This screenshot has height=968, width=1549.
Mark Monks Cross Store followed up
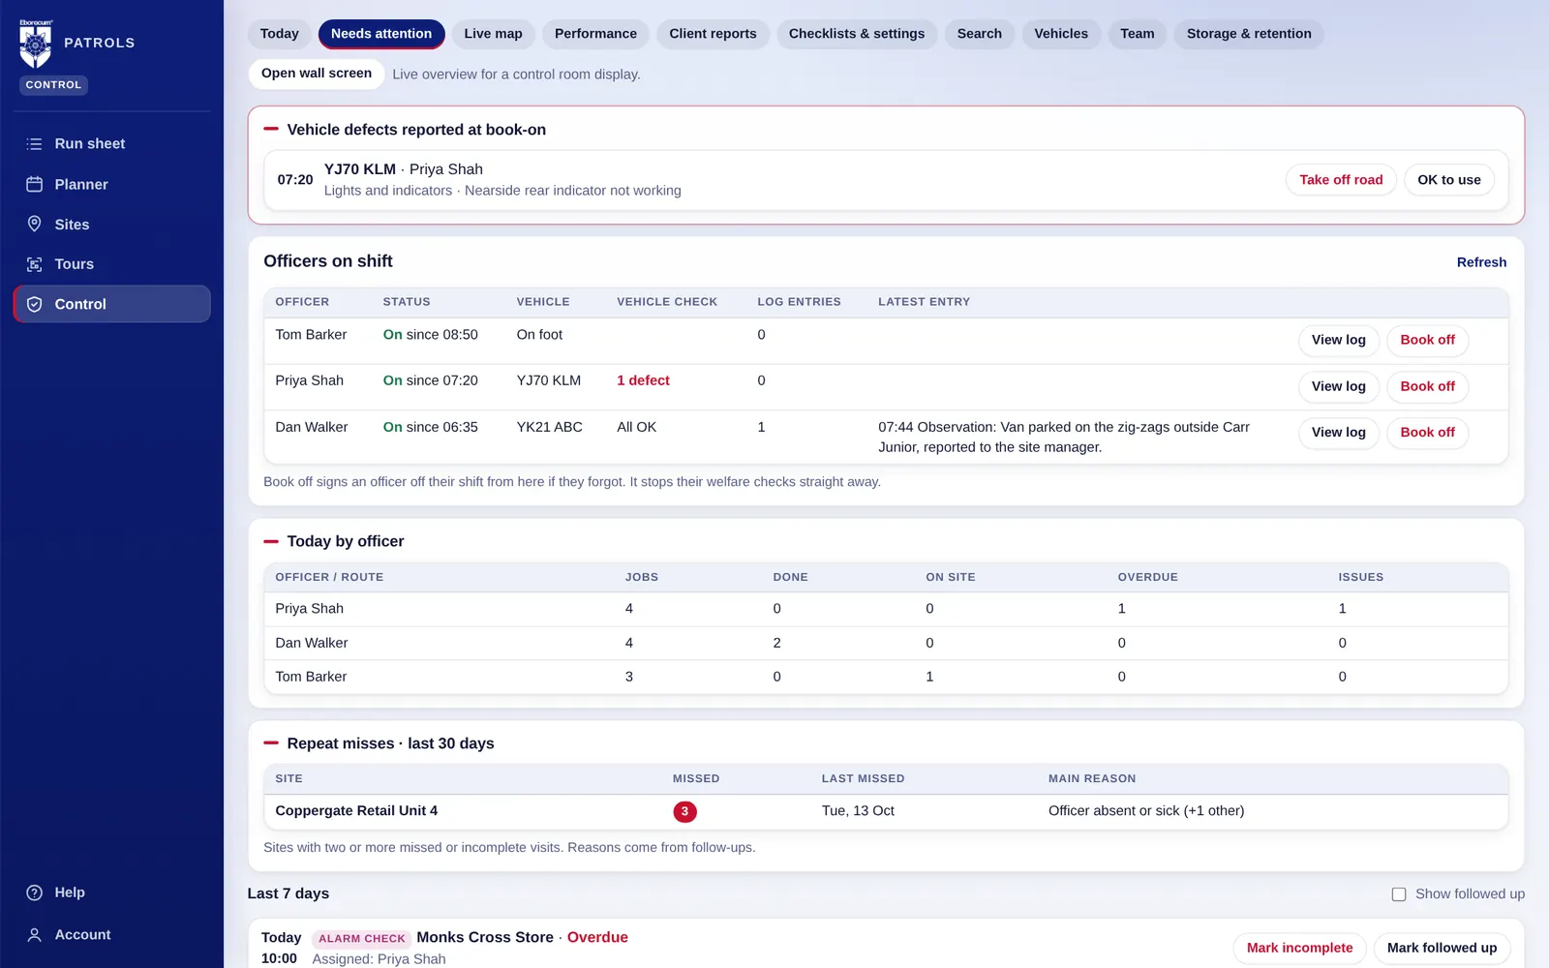[1442, 948]
